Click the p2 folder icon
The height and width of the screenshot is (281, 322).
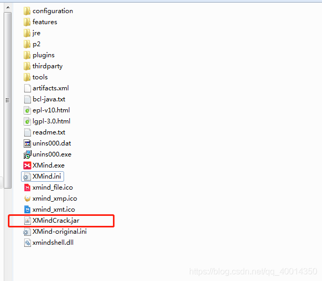27,44
